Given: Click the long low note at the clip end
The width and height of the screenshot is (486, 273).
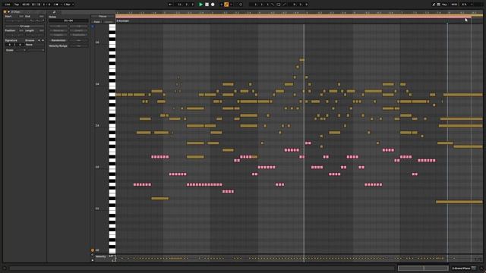Looking at the screenshot, I should click(x=459, y=202).
